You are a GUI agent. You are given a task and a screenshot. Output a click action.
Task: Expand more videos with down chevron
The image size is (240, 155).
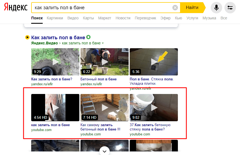point(104,151)
